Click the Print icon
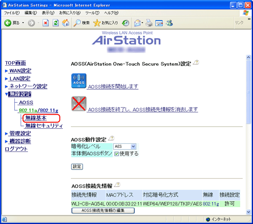Viewport: 253px width, 224px height. tap(149, 23)
